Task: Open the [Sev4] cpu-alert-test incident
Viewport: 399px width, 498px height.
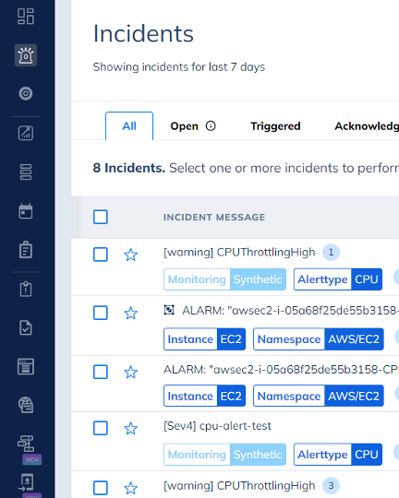Action: (x=217, y=425)
